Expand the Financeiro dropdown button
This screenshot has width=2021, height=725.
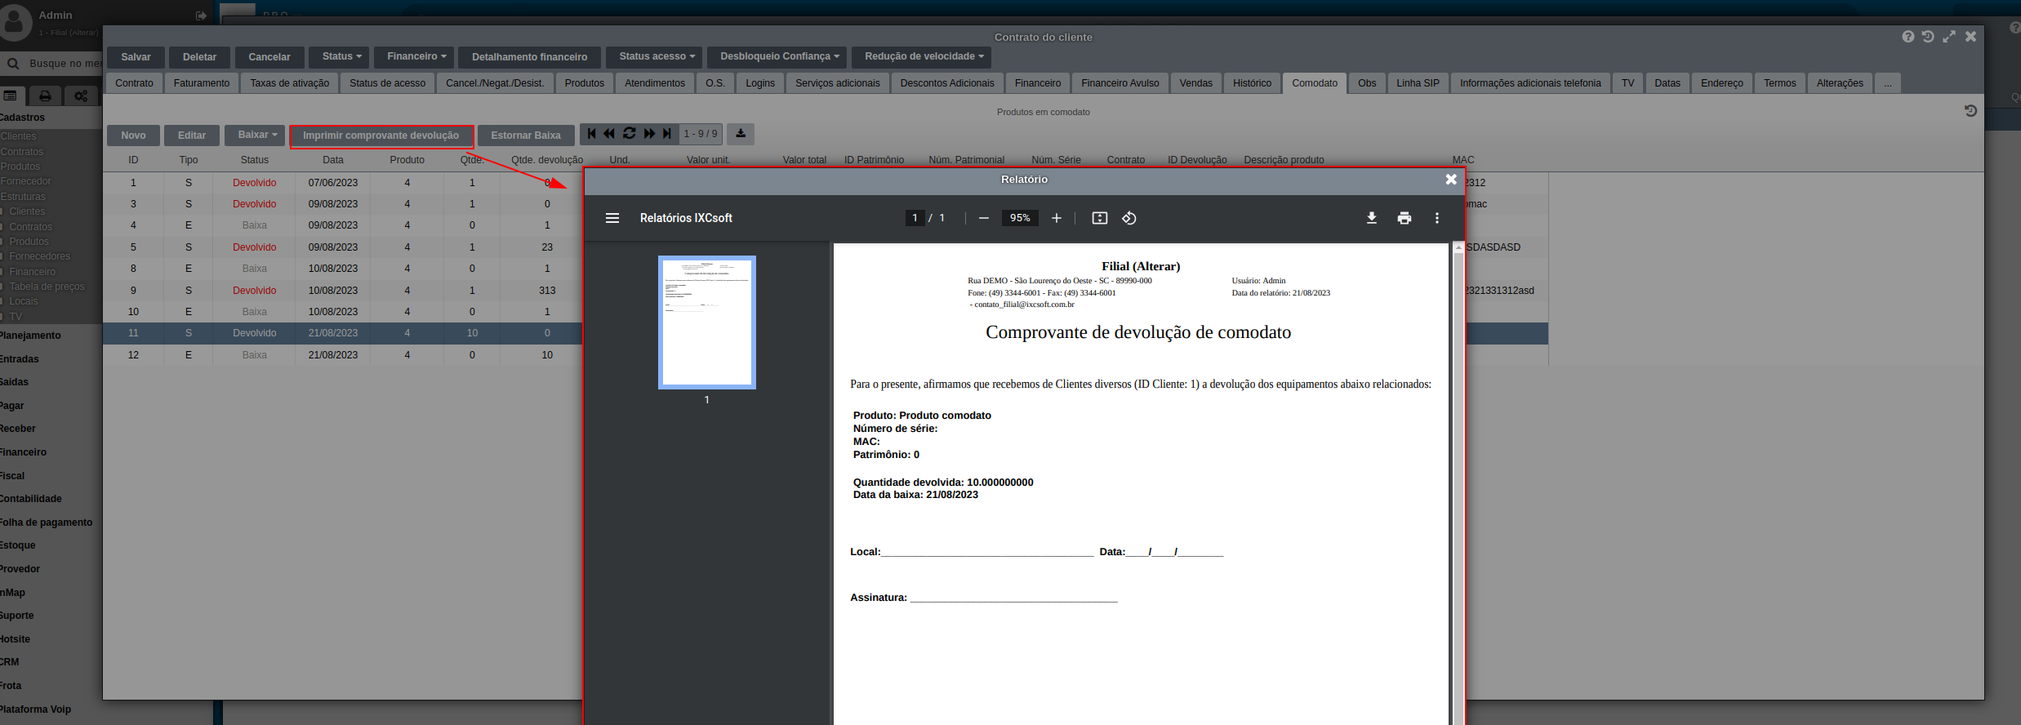tap(414, 56)
